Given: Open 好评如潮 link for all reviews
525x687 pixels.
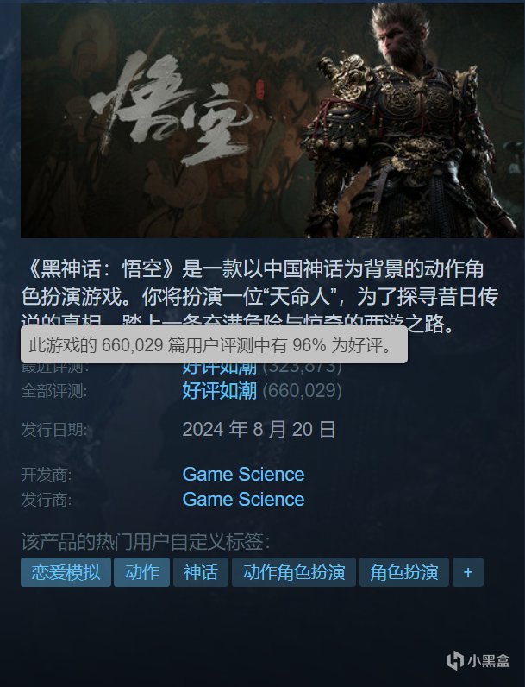Looking at the screenshot, I should tap(220, 390).
